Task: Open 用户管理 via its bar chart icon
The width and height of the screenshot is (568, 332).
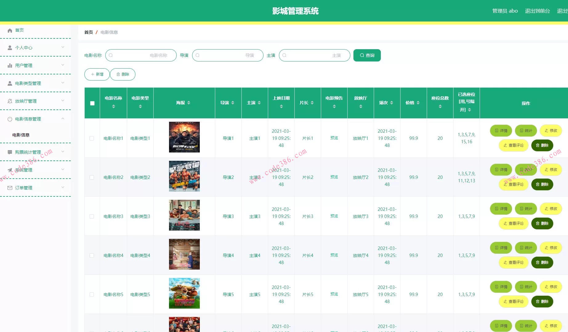Action: point(9,65)
